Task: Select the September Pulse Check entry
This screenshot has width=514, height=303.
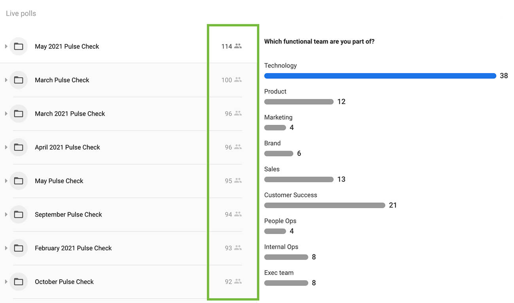Action: (x=68, y=215)
